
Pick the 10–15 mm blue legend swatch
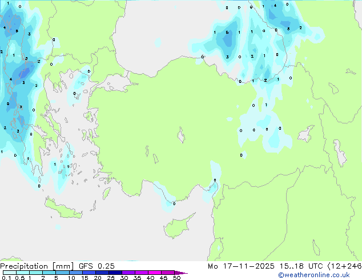[x=75, y=273]
